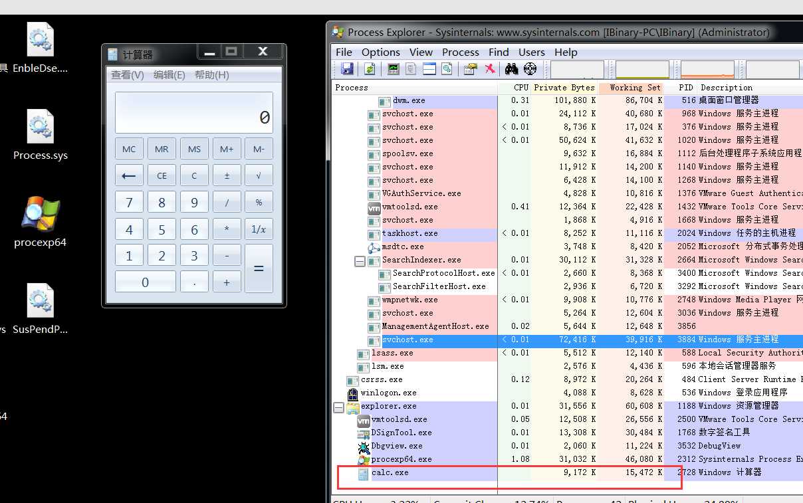Click the CPU usage mini graph

tap(577, 70)
